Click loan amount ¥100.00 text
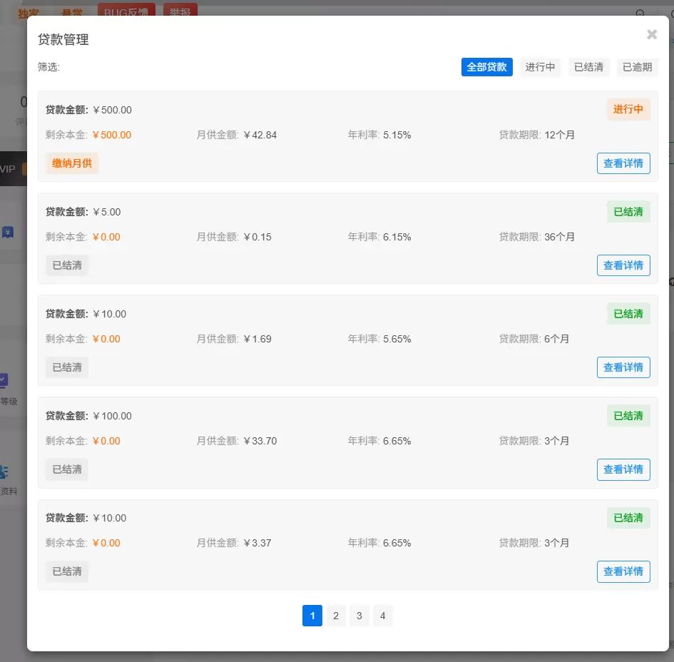 click(x=112, y=416)
